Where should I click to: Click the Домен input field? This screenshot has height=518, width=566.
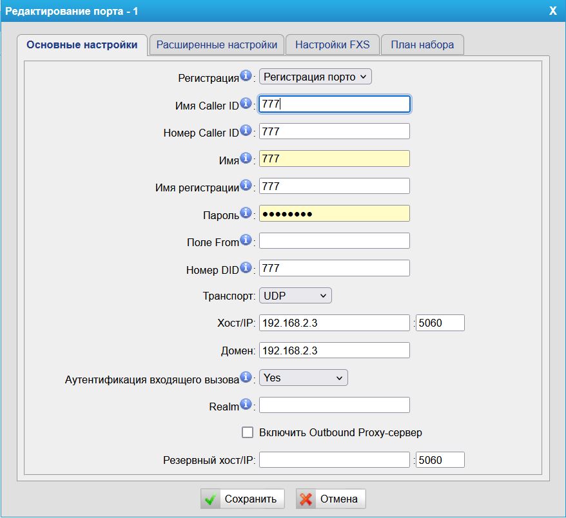(335, 350)
